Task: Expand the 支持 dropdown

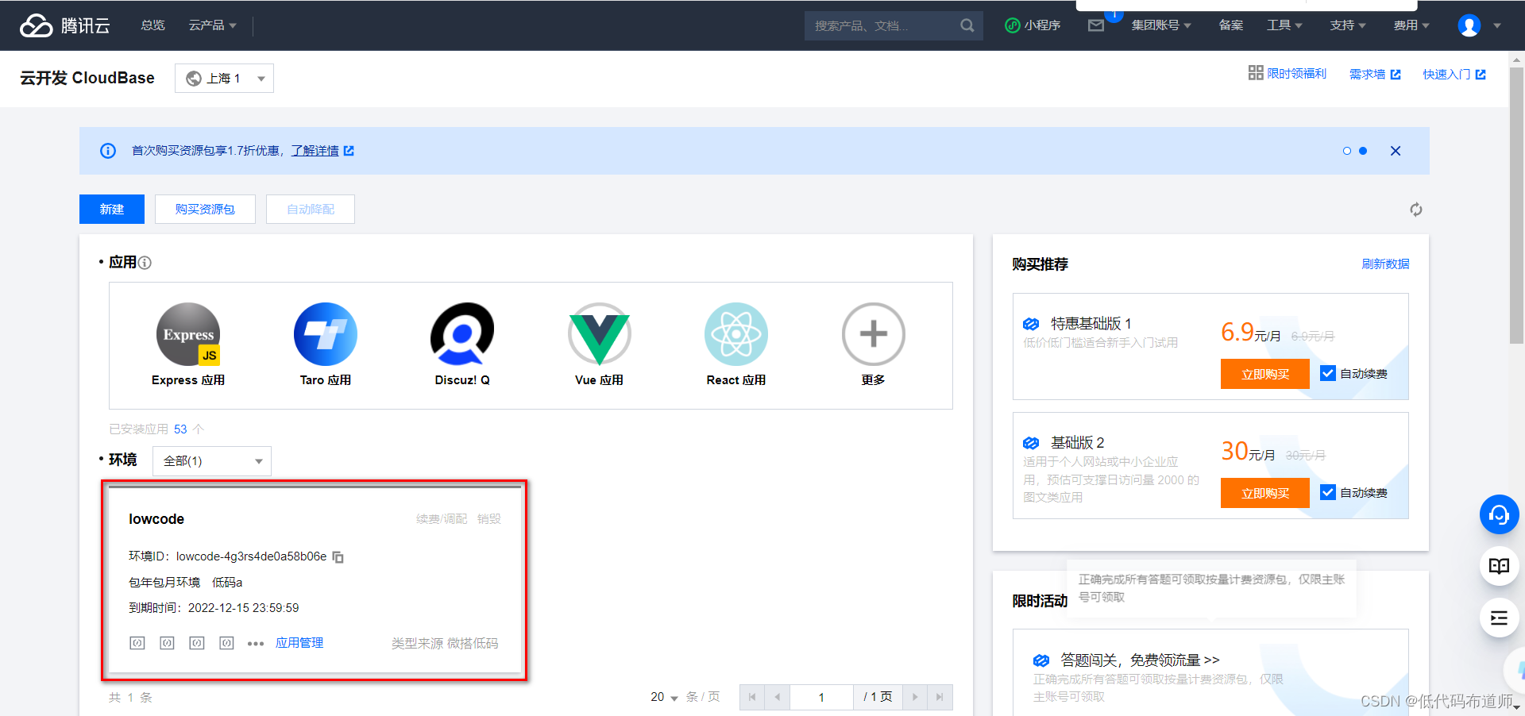Action: coord(1348,25)
